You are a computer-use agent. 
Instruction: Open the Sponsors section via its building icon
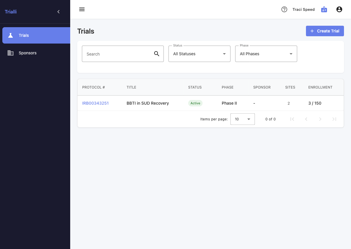coord(11,53)
